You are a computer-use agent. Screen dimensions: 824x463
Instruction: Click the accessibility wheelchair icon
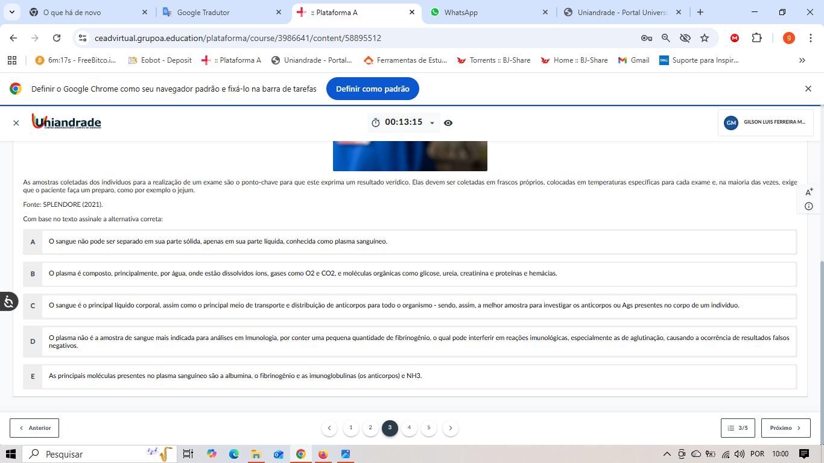pos(9,301)
